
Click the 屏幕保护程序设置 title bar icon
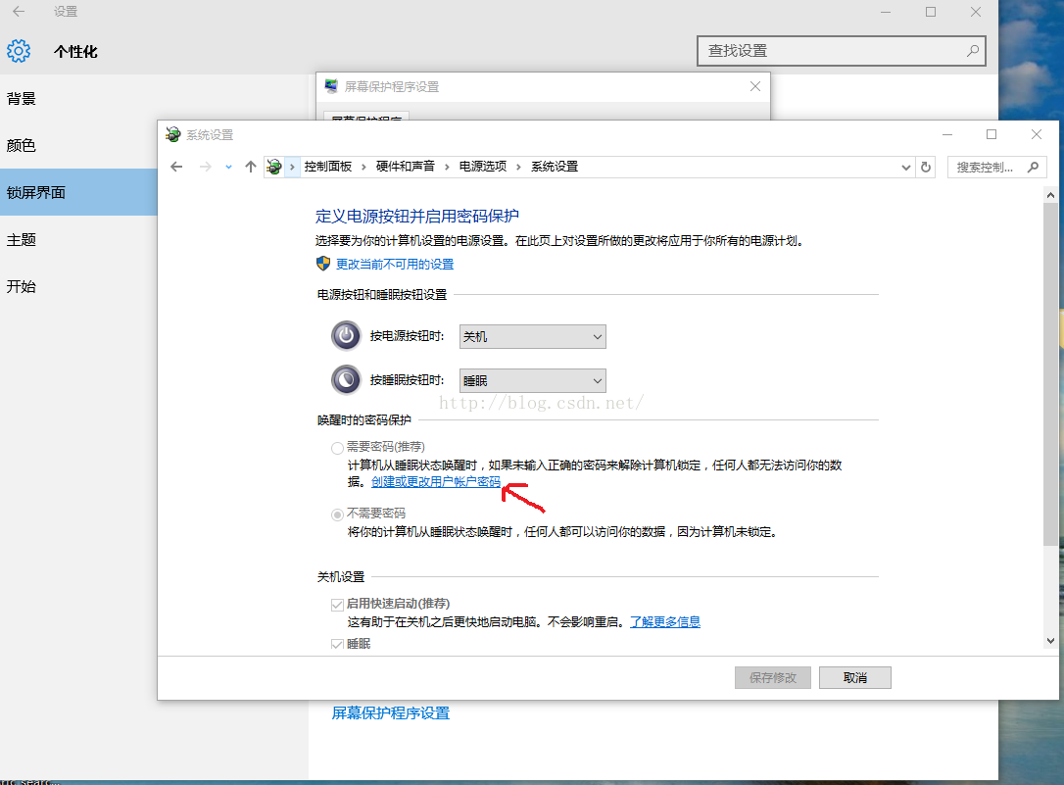pos(331,86)
